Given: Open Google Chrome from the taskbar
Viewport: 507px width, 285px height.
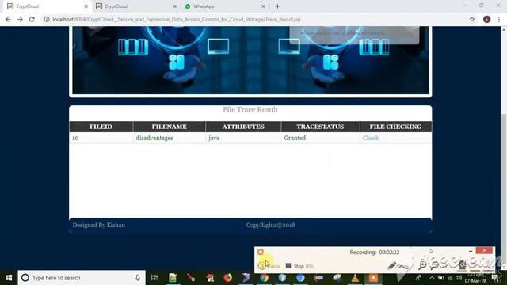Looking at the screenshot, I should tap(264, 278).
